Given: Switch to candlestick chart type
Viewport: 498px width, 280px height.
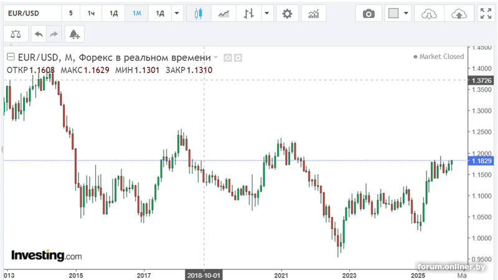Looking at the screenshot, I should click(199, 14).
